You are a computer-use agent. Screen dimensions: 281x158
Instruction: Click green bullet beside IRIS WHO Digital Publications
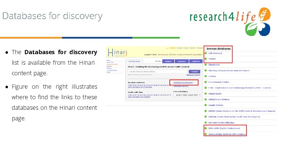point(206,128)
